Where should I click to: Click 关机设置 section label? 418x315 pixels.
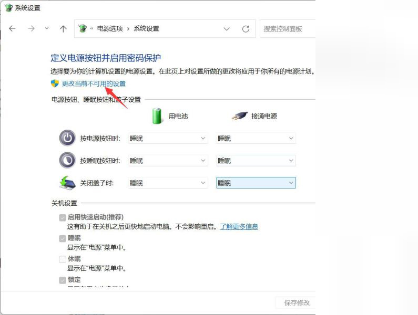tap(64, 203)
